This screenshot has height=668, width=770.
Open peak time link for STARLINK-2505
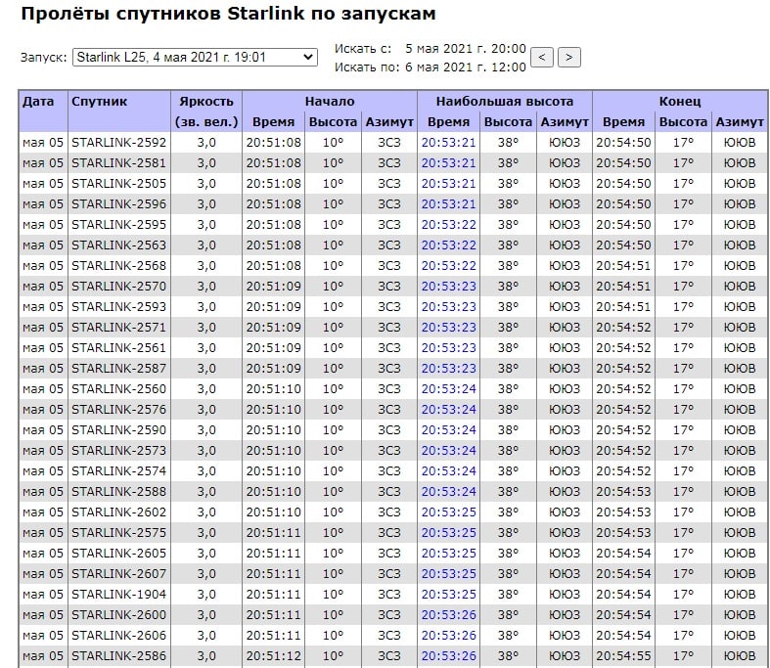(449, 184)
